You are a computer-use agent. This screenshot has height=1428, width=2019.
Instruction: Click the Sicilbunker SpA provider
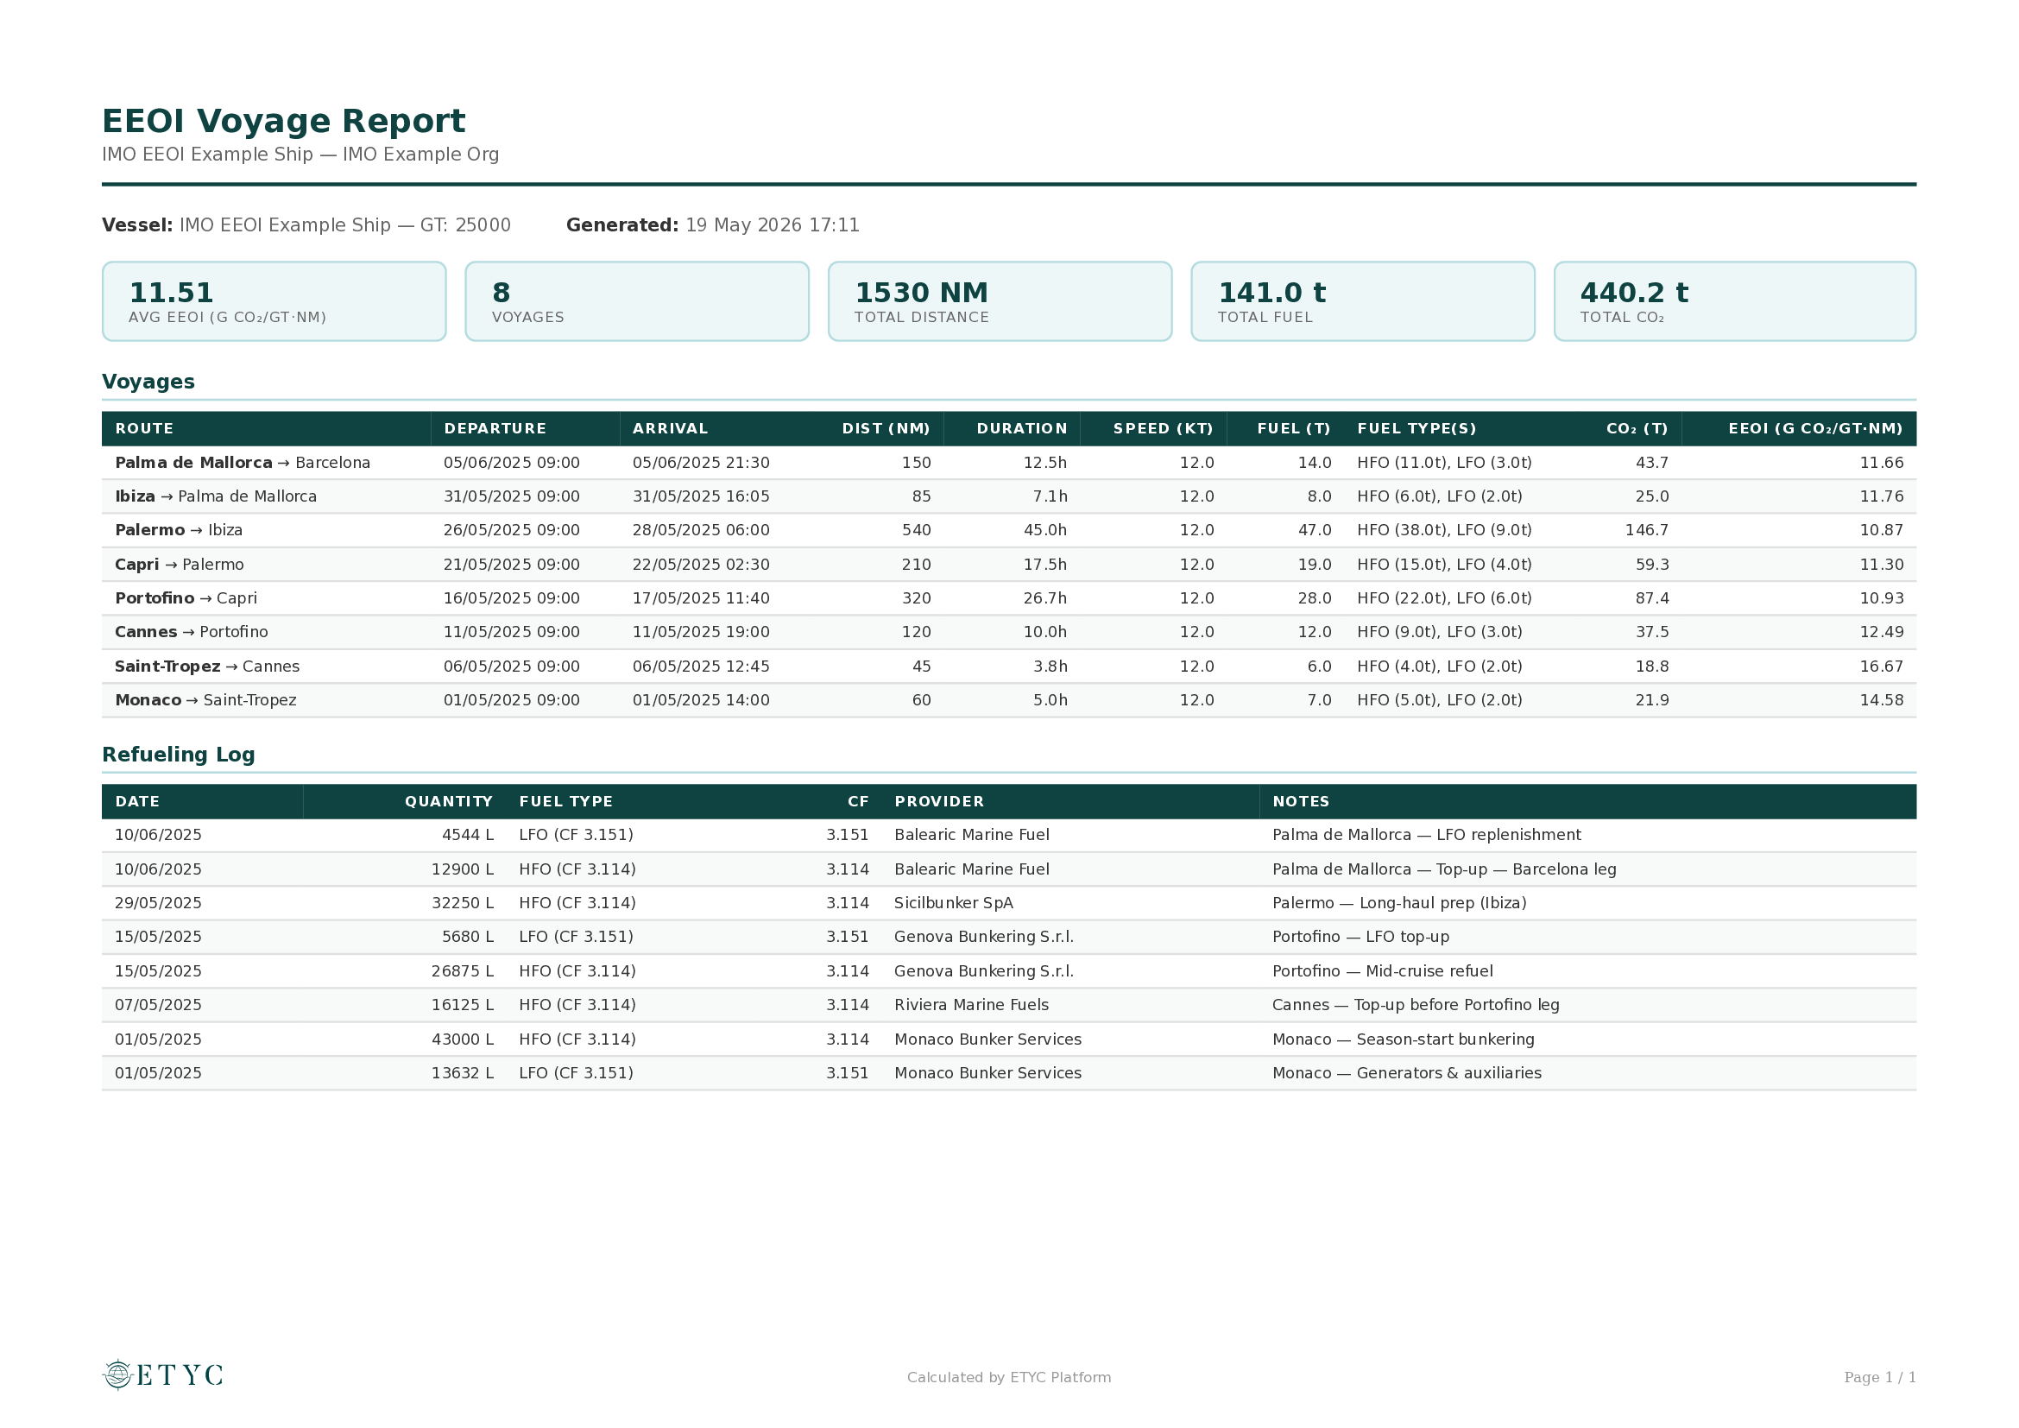[953, 903]
